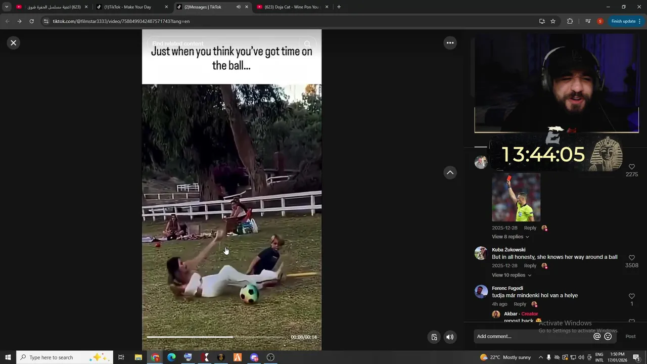Open media controls icon in Chrome toolbar
Screen dimensions: 647x364
pos(588,21)
